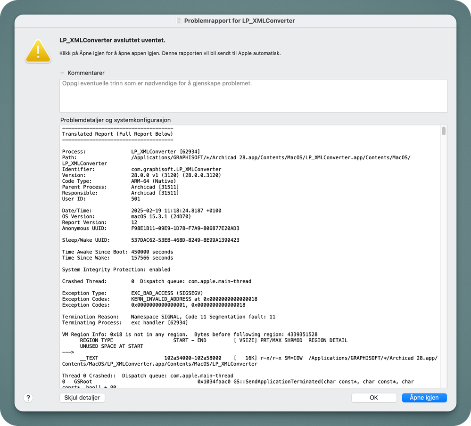Click the Process line showing LP_XMLConverter [62934]
This screenshot has width=471, height=426.
coord(131,152)
